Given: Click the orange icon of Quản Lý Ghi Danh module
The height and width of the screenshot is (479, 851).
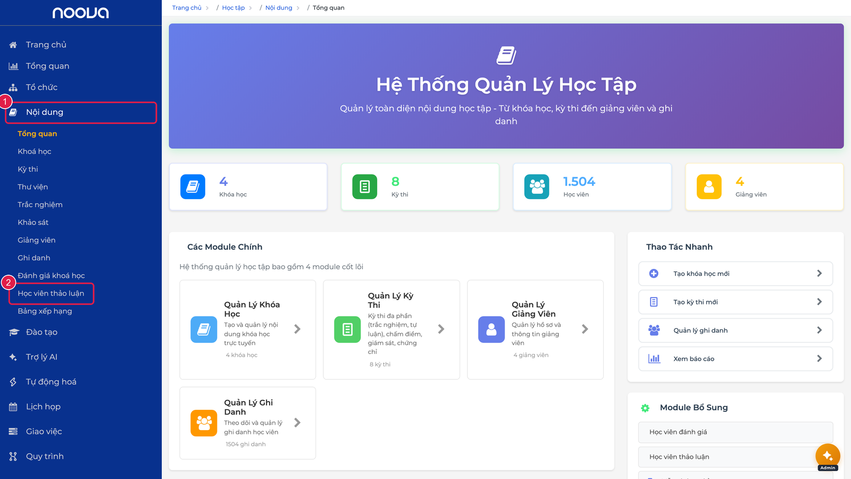Looking at the screenshot, I should coord(204,423).
